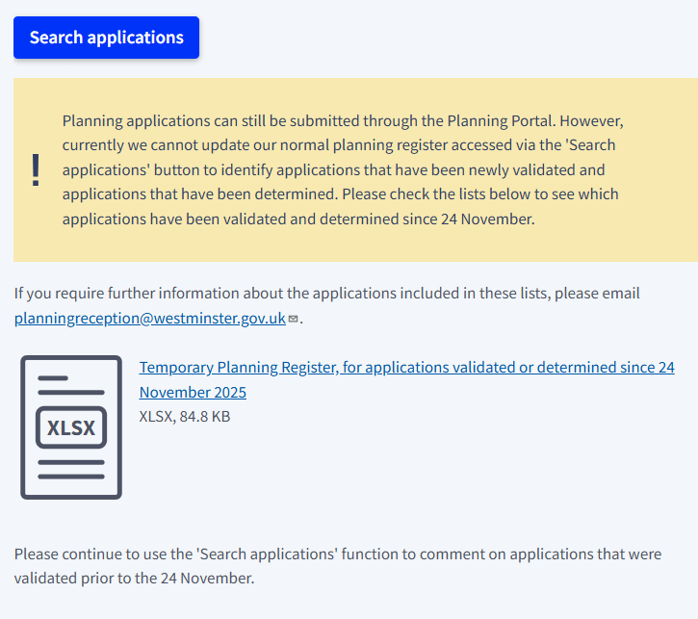The image size is (698, 619).
Task: Click 'please email' text before the email address
Action: [601, 294]
